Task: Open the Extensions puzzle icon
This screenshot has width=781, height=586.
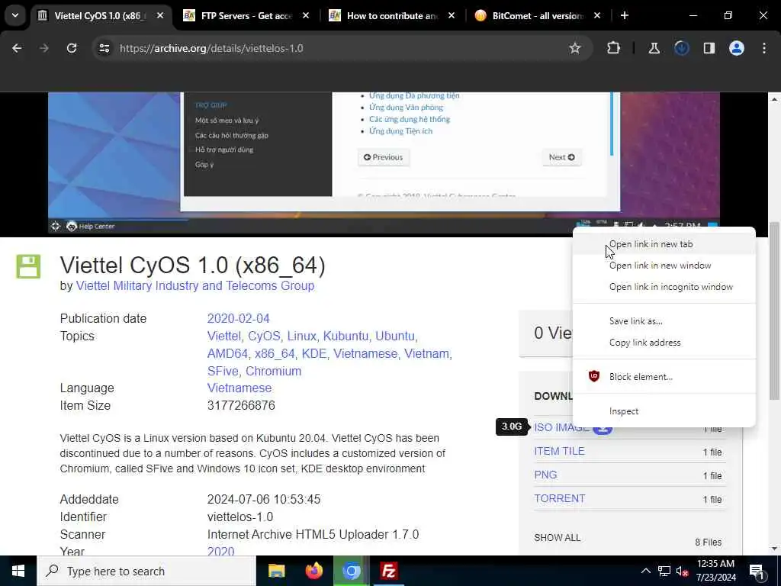Action: point(614,48)
